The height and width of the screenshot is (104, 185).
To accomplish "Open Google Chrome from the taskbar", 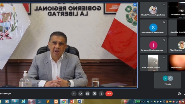I will (64, 101).
